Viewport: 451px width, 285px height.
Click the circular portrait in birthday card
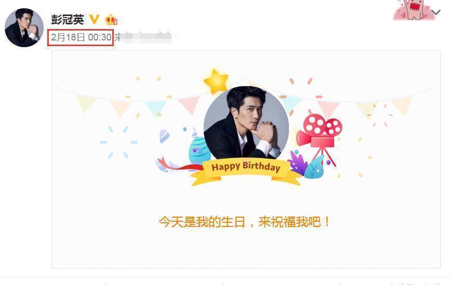[x=246, y=123]
